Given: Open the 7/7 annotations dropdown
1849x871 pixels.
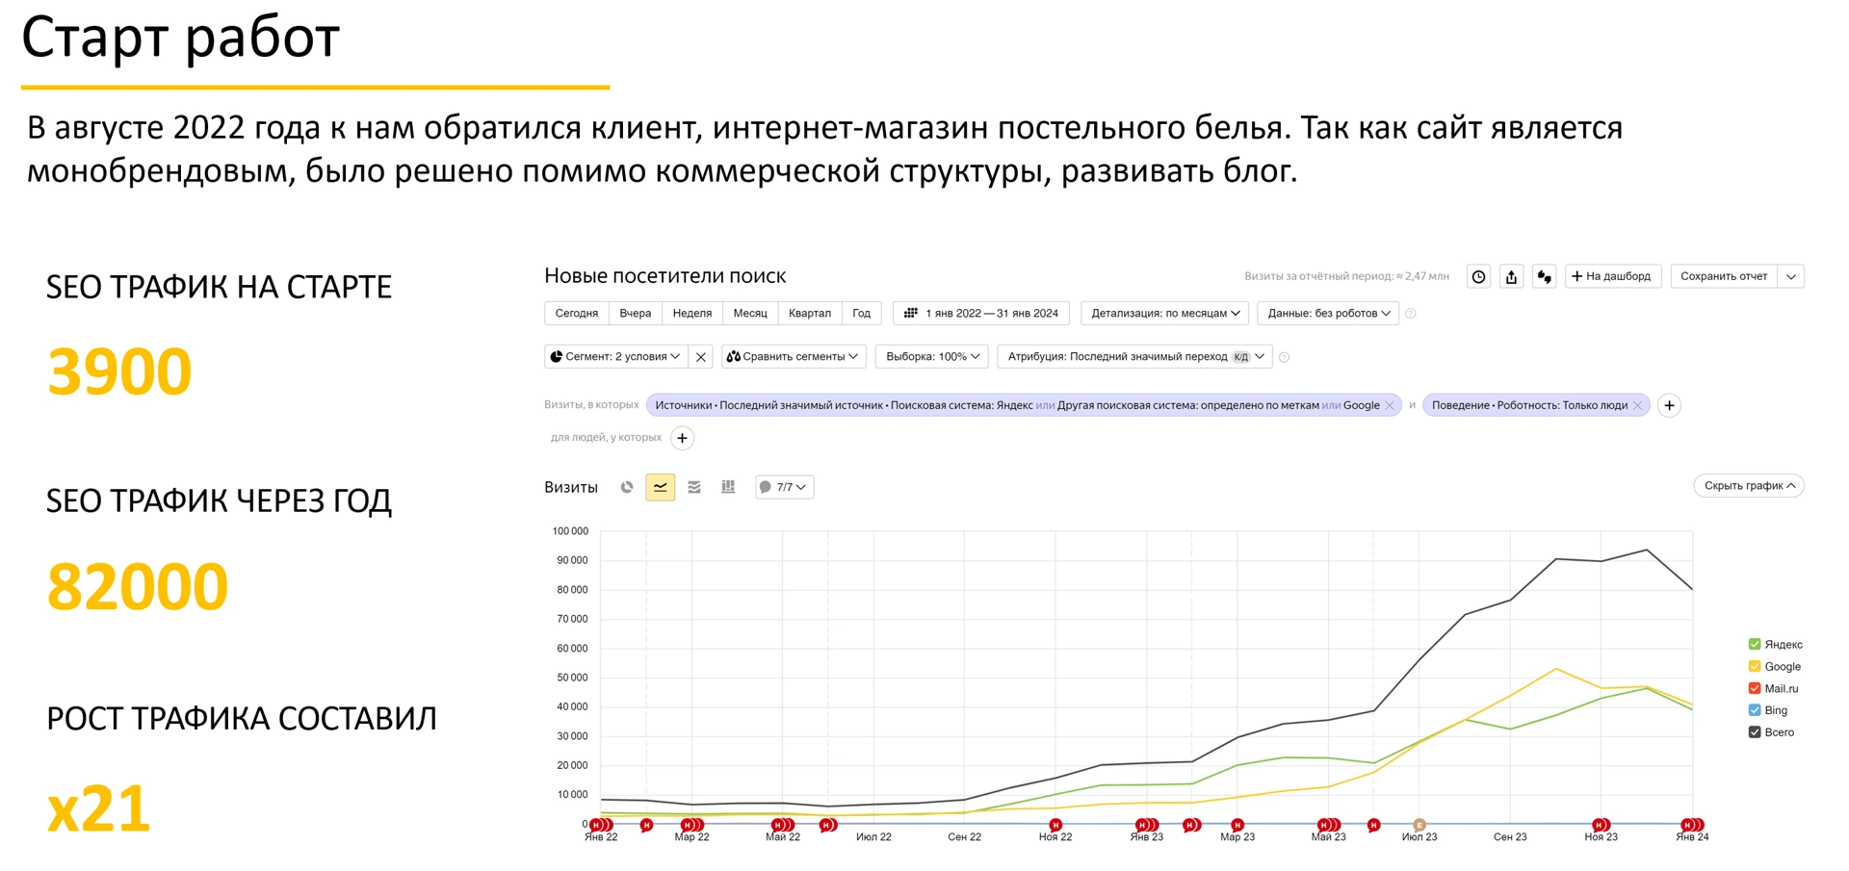Looking at the screenshot, I should coord(784,487).
